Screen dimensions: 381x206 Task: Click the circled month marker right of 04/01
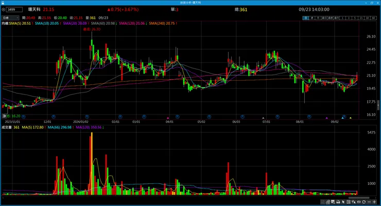tap(178, 117)
